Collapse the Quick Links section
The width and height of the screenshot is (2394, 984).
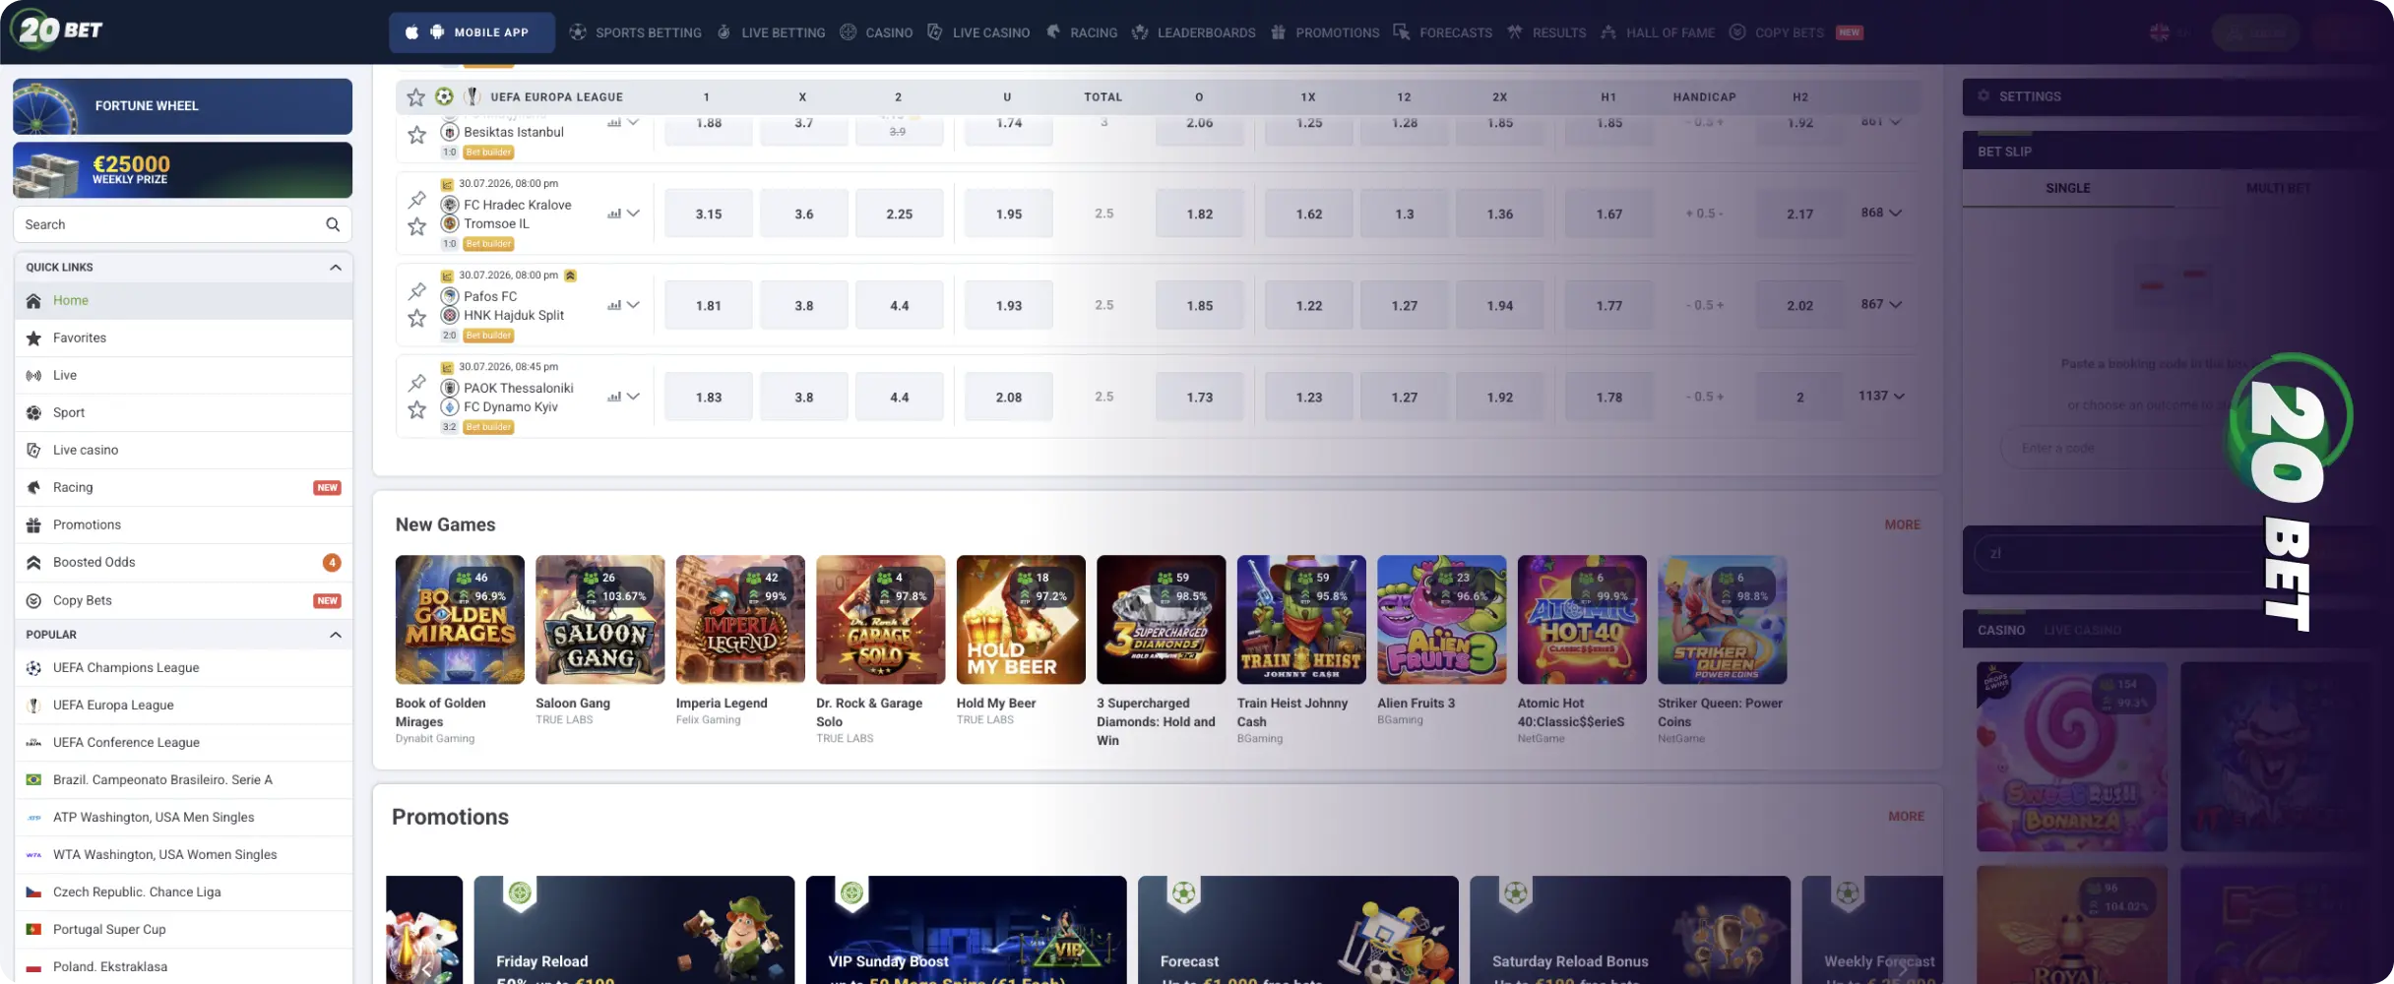336,268
